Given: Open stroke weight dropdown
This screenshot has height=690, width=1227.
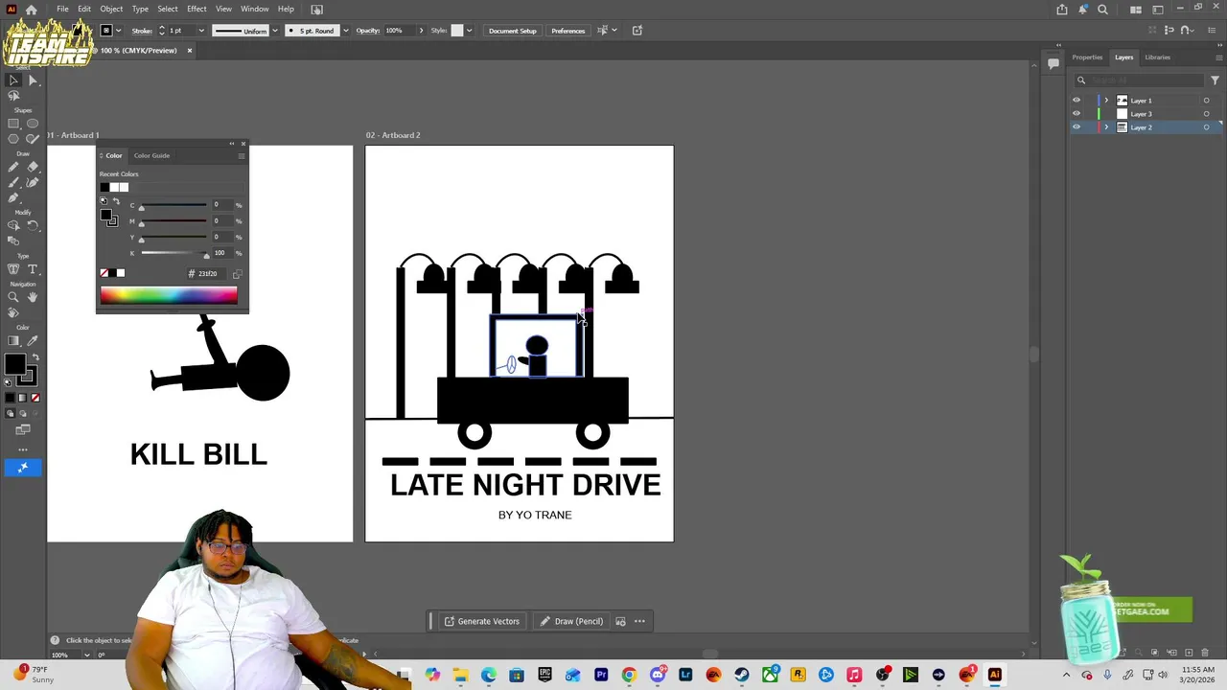Looking at the screenshot, I should (x=200, y=31).
